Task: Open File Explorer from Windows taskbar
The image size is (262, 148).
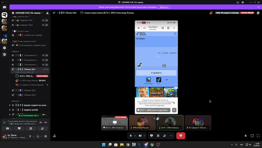Action: click(122, 145)
